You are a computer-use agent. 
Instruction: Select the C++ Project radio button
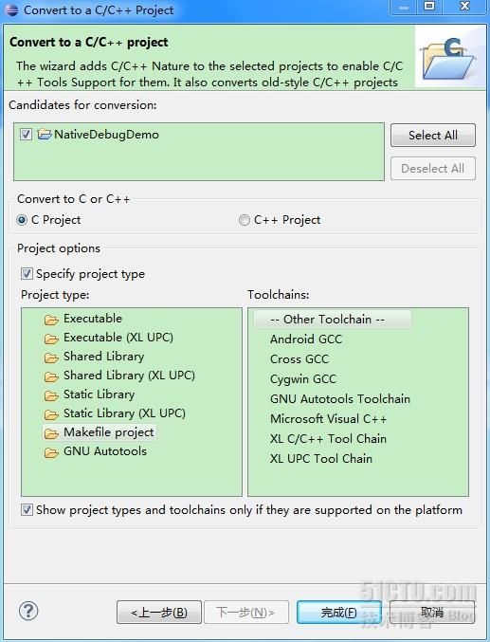coord(244,220)
